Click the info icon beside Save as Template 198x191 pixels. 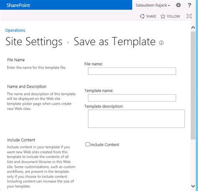tap(161, 43)
